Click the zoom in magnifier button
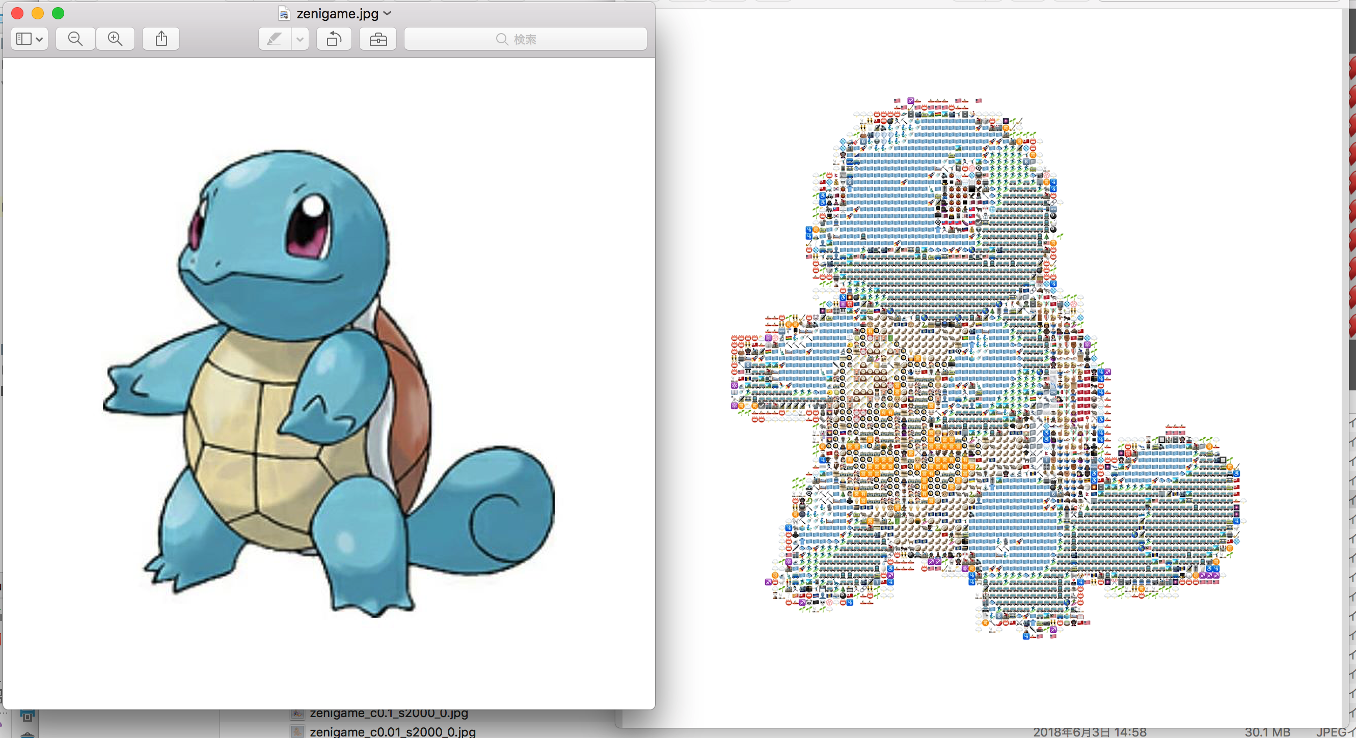 pos(115,39)
